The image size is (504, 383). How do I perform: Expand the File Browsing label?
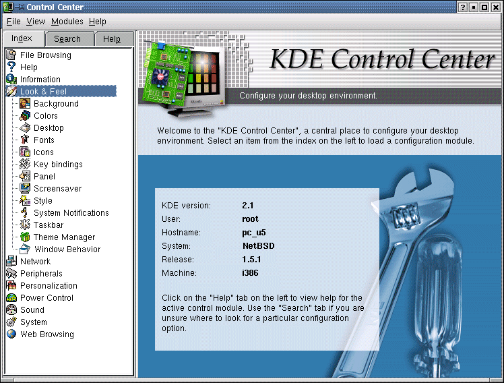coord(46,55)
